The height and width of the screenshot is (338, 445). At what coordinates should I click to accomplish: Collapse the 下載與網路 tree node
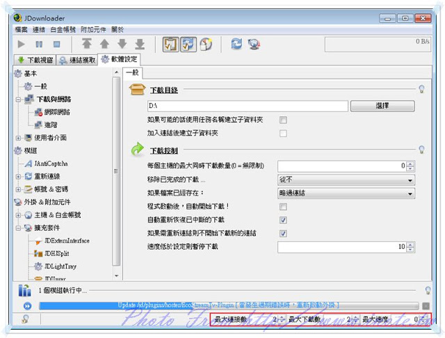coord(19,99)
